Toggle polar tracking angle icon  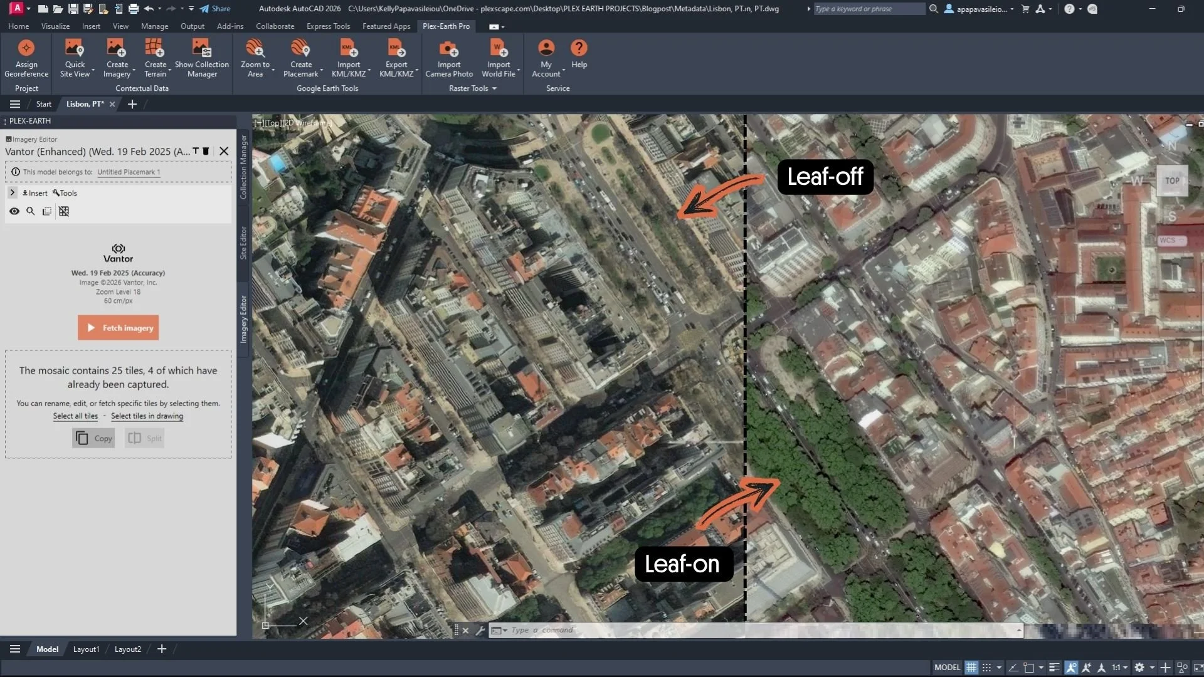pos(1013,668)
